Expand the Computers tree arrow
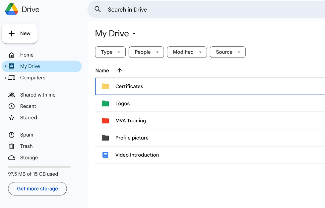Image resolution: width=325 pixels, height=208 pixels. click(x=6, y=78)
